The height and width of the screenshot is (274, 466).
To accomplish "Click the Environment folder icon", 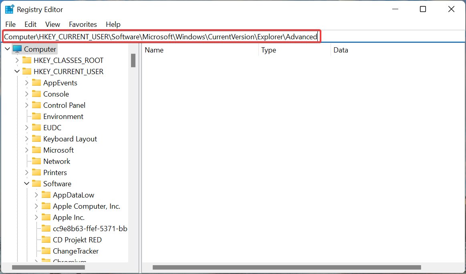I will click(36, 117).
